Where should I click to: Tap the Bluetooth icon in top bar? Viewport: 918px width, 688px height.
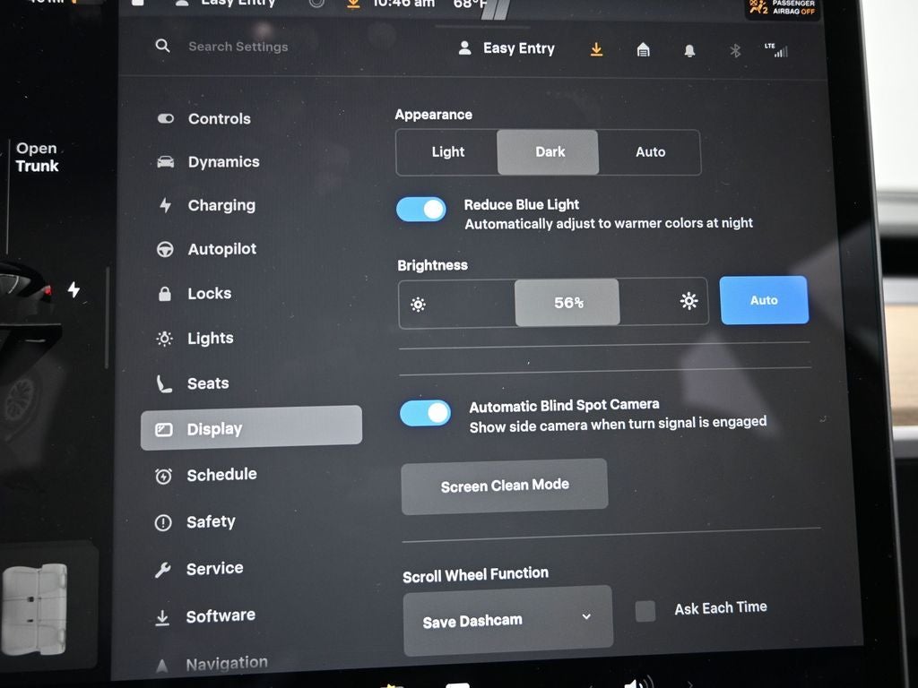734,50
